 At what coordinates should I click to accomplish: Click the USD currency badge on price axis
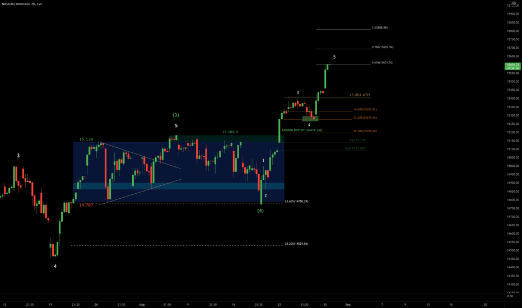tap(513, 3)
